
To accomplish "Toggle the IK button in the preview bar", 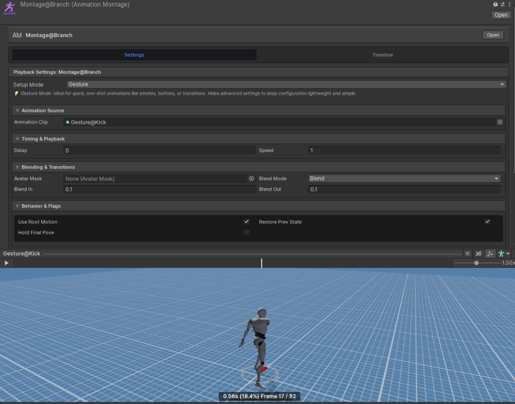I will (467, 253).
